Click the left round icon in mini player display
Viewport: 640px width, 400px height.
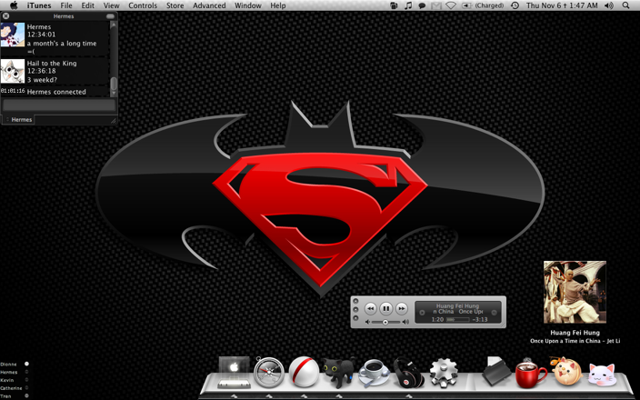(x=422, y=313)
